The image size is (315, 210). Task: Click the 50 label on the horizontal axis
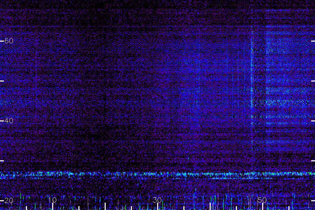262,200
